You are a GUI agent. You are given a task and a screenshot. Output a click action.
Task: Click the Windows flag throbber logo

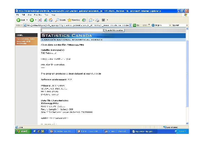[x=185, y=15]
